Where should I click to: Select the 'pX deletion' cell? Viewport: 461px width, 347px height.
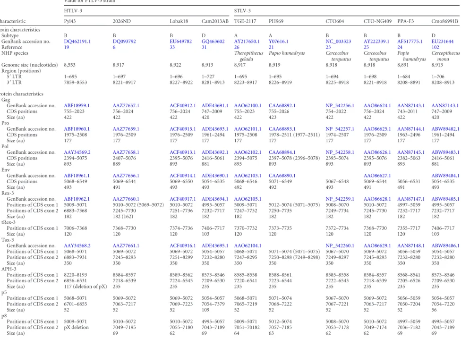pos(76,327)
